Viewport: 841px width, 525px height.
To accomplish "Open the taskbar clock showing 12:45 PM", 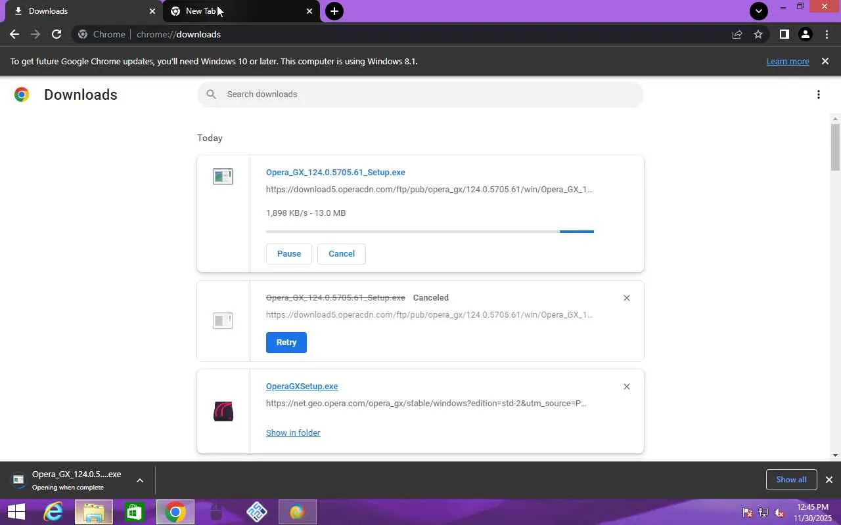I will (813, 512).
